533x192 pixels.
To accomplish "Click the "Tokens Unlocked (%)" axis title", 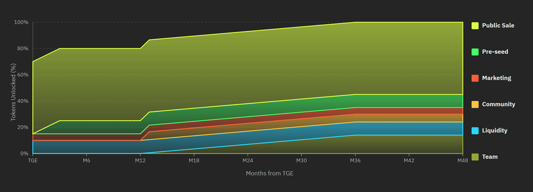I will pos(13,92).
